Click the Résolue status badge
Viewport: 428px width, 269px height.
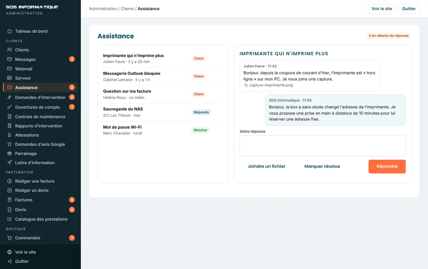click(x=200, y=130)
